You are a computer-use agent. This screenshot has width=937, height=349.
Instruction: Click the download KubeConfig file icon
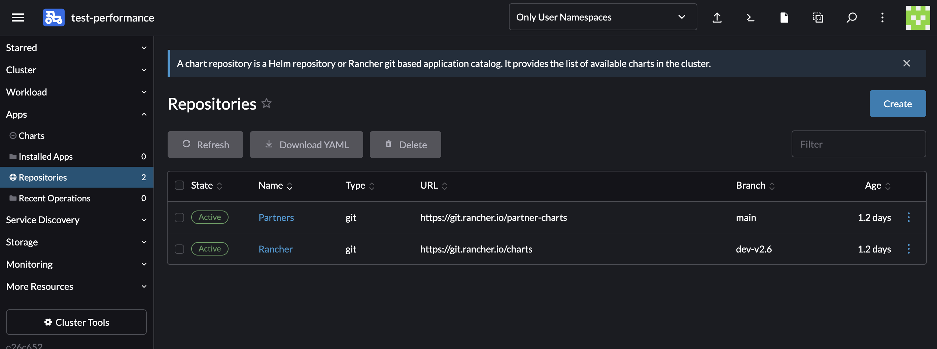coord(784,17)
